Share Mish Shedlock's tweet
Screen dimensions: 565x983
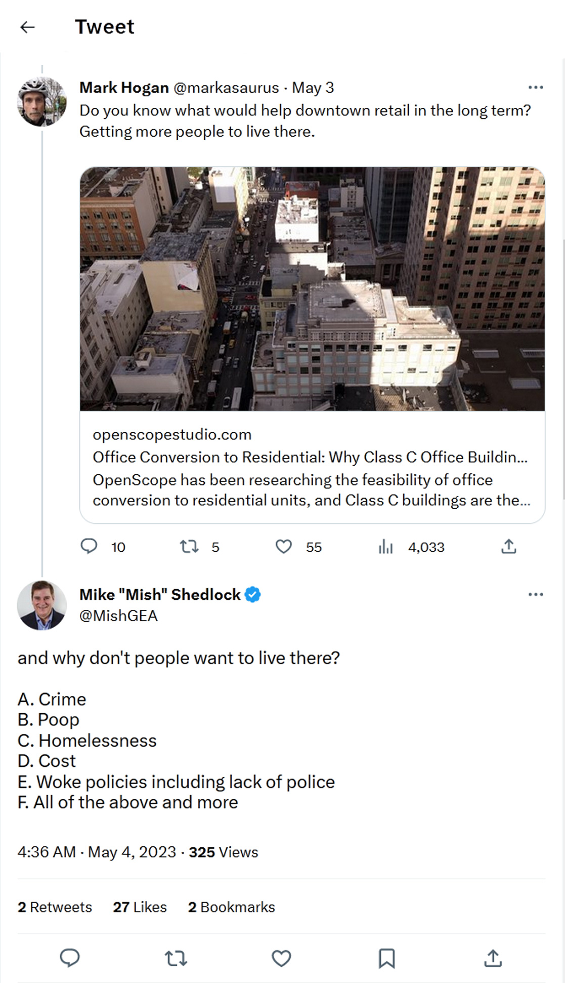(493, 958)
